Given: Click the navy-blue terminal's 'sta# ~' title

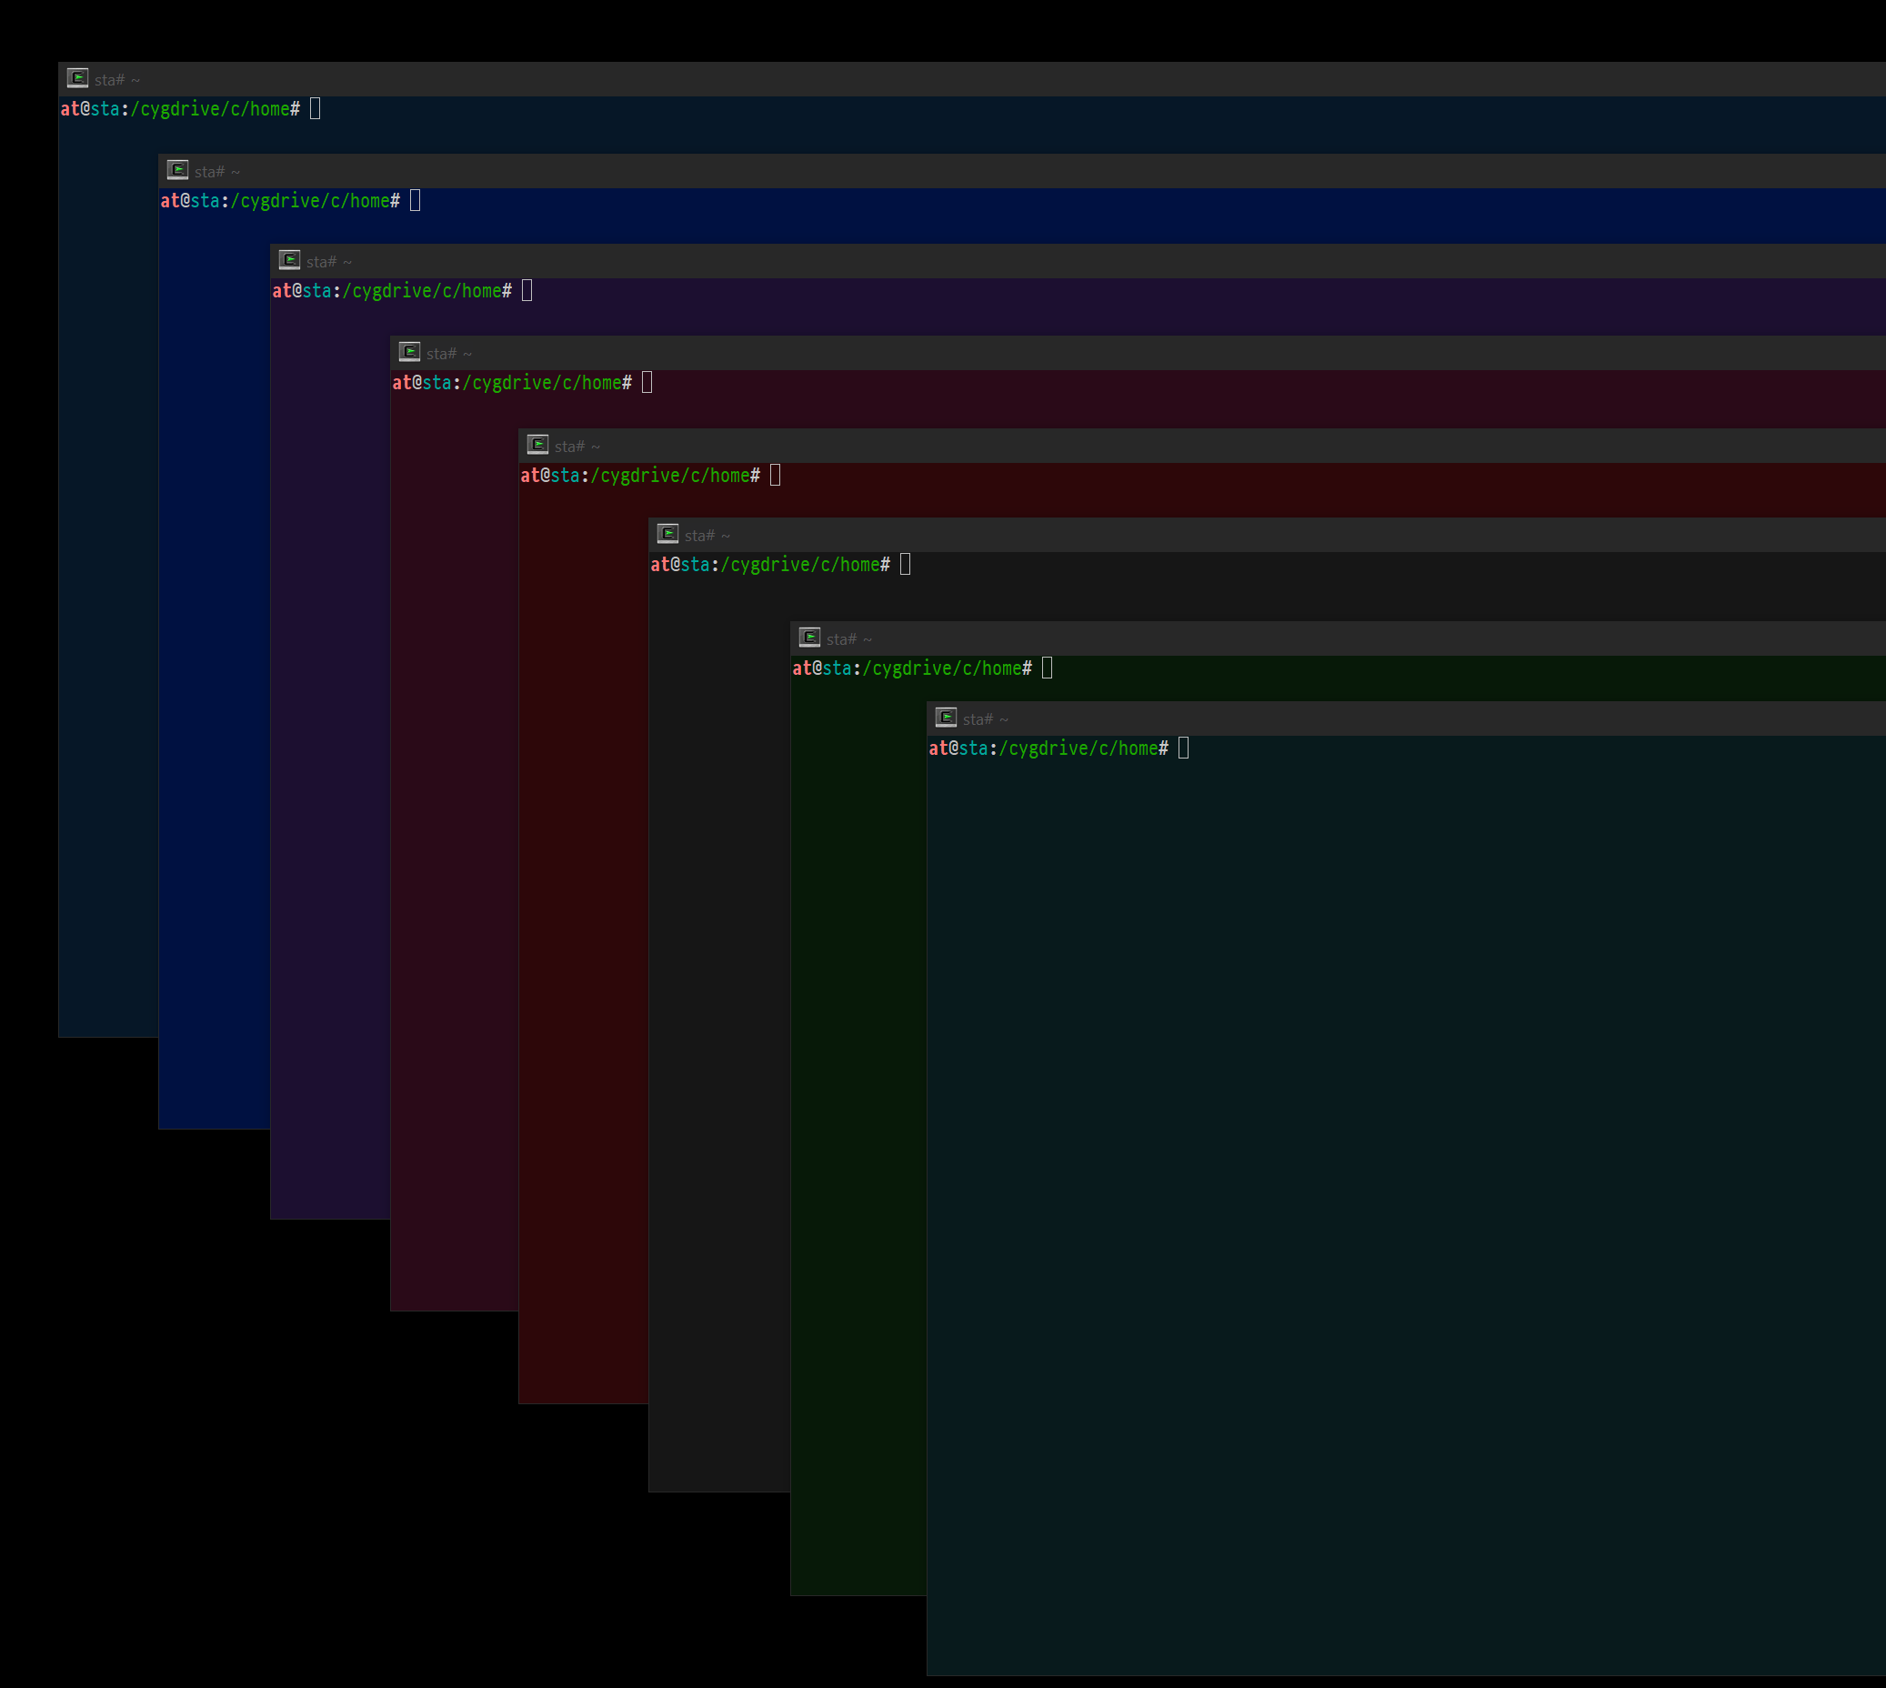Looking at the screenshot, I should [x=217, y=173].
